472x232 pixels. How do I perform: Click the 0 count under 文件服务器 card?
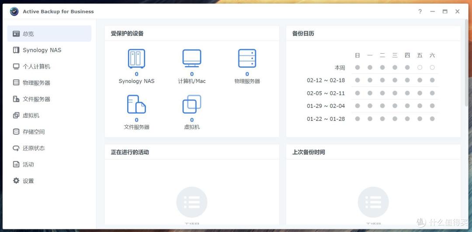coord(137,120)
